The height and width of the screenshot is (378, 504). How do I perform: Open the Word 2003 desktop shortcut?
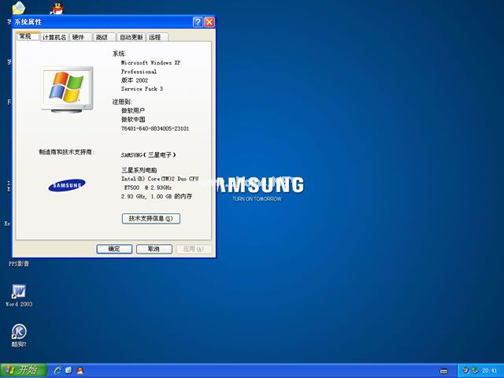[x=19, y=293]
